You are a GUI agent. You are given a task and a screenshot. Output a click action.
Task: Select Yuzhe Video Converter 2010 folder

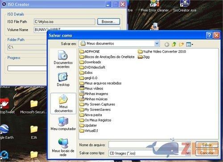point(162,52)
